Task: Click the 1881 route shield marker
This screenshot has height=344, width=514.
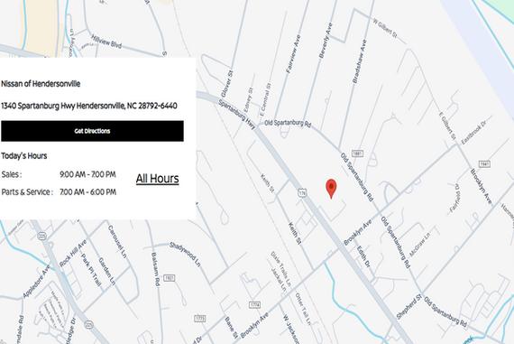Action: 357,153
